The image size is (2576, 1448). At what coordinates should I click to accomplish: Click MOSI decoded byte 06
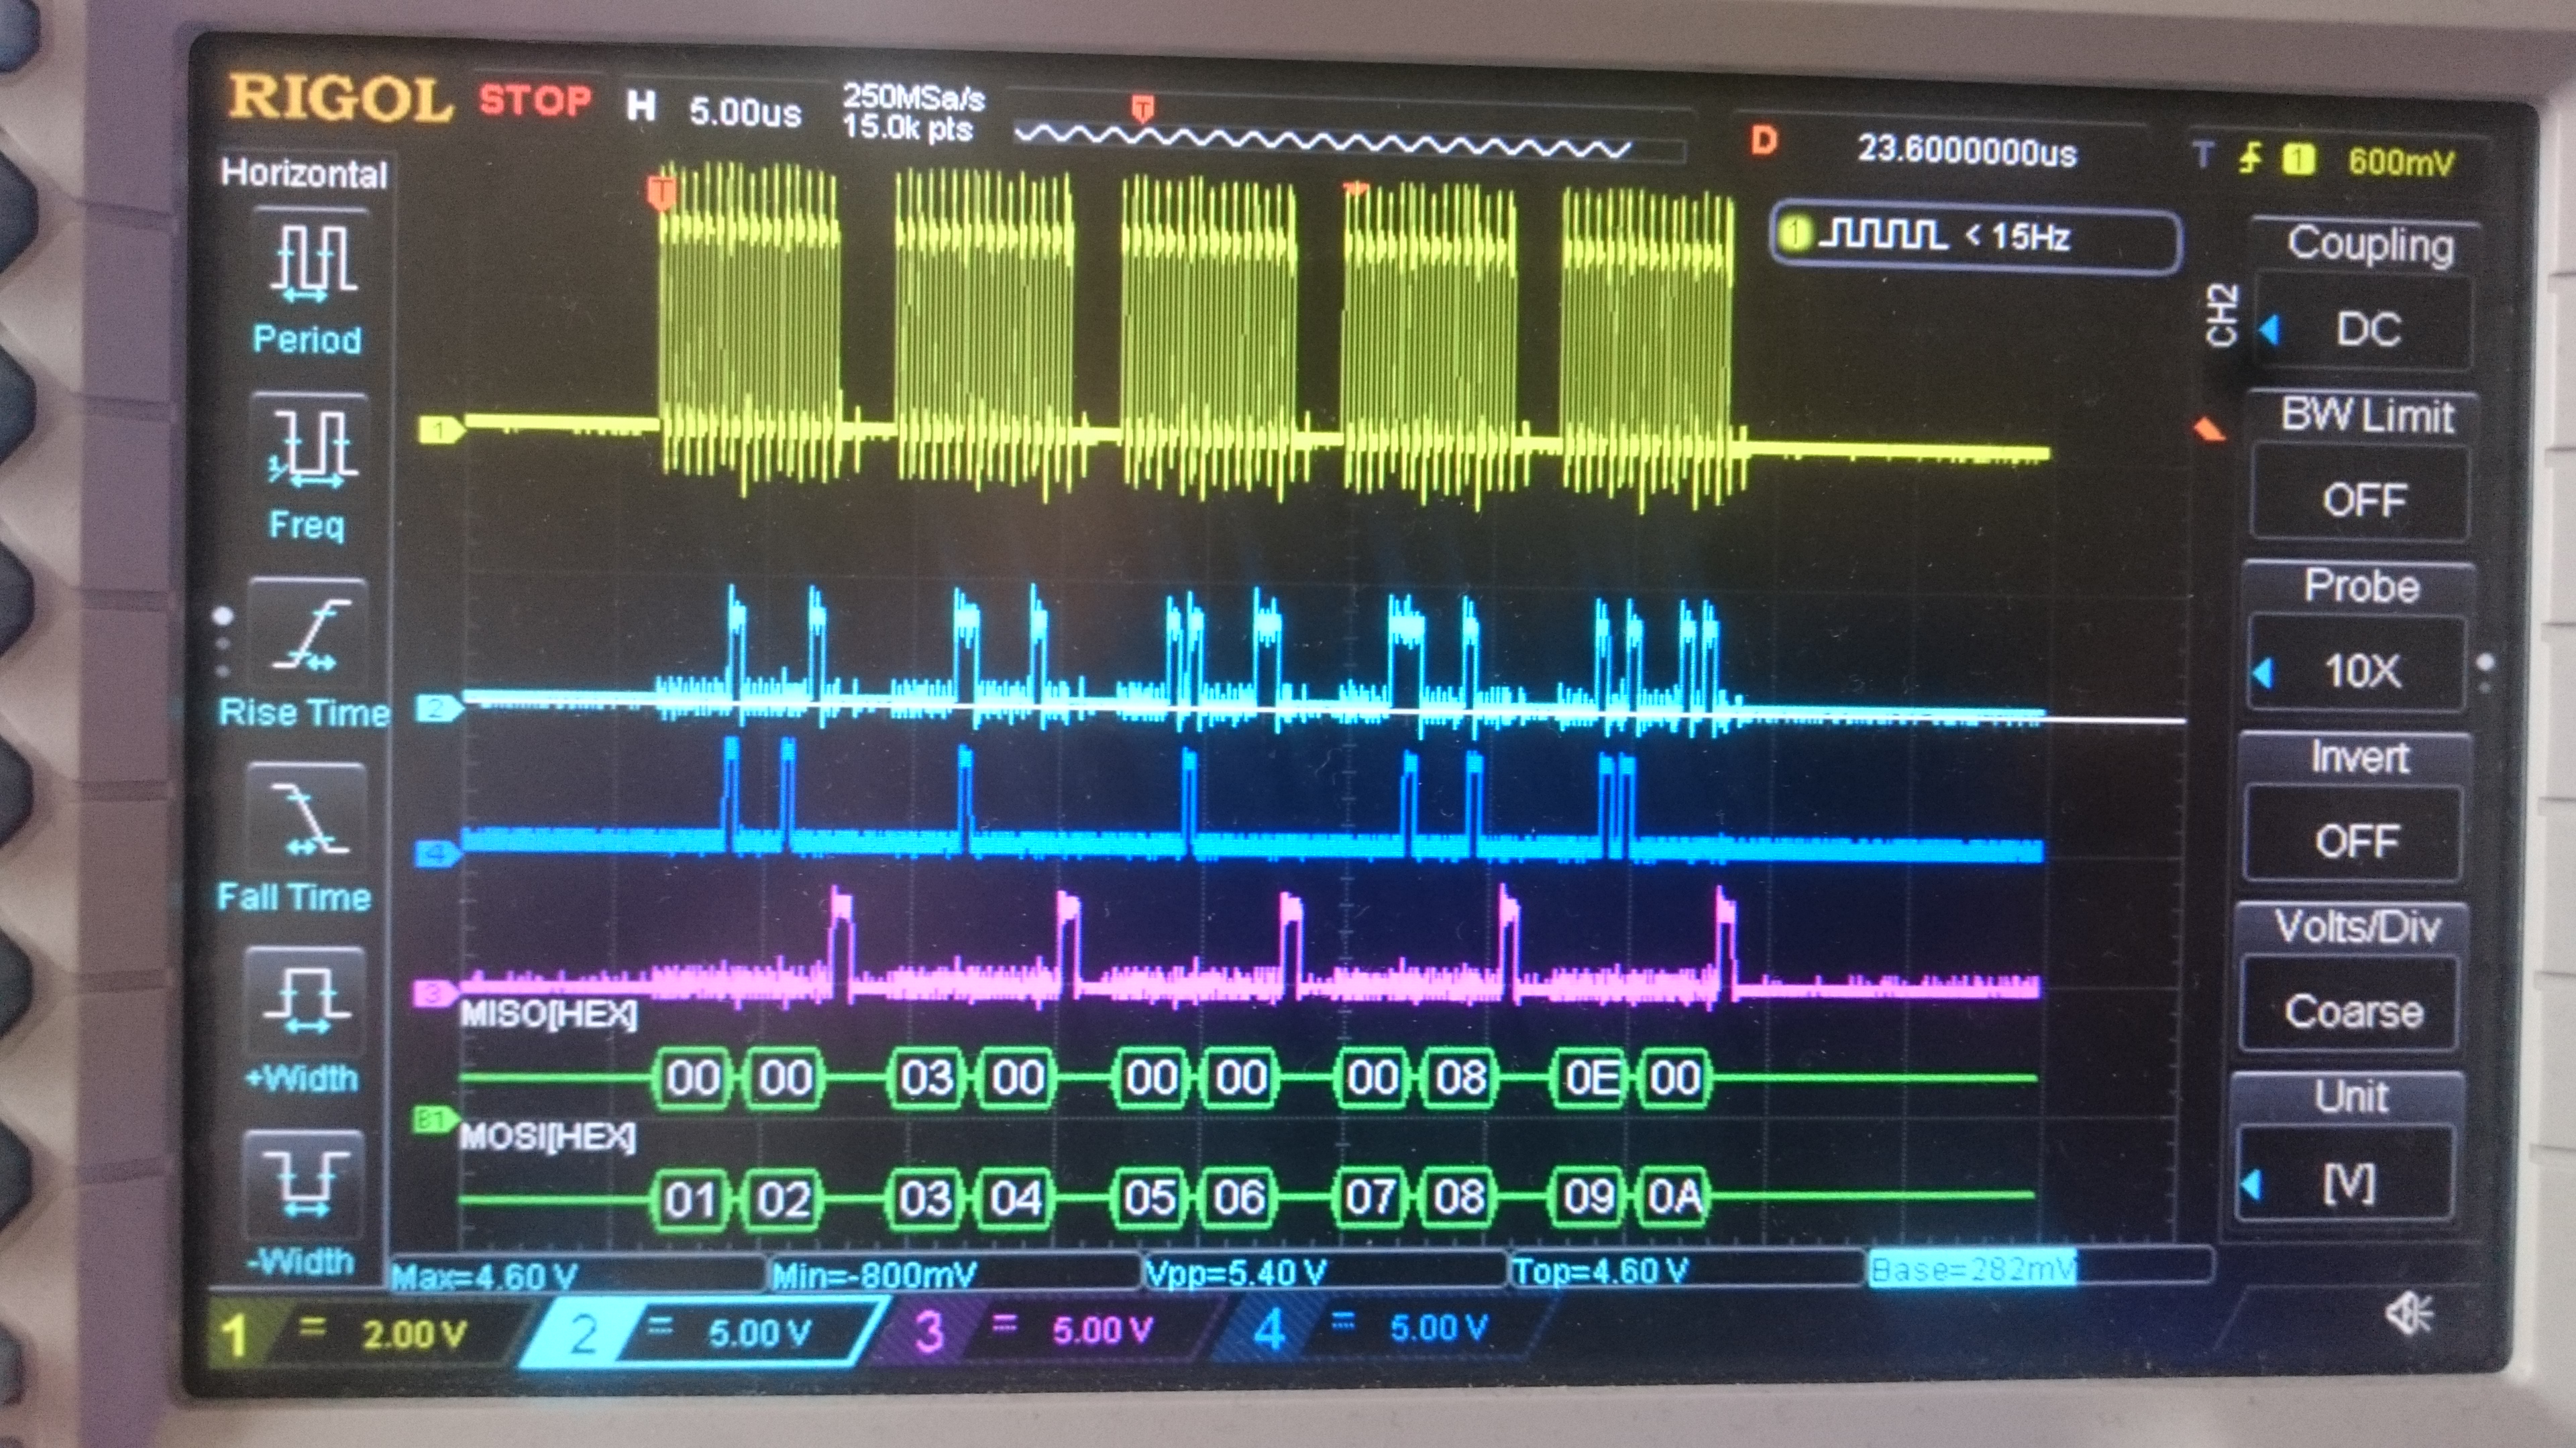pos(1239,1196)
